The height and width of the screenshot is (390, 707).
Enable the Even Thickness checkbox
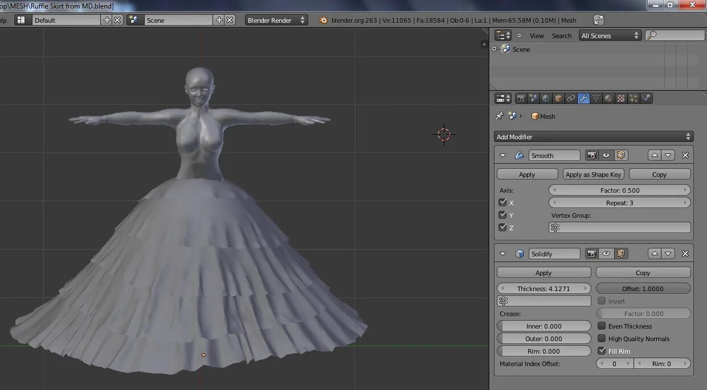[602, 326]
